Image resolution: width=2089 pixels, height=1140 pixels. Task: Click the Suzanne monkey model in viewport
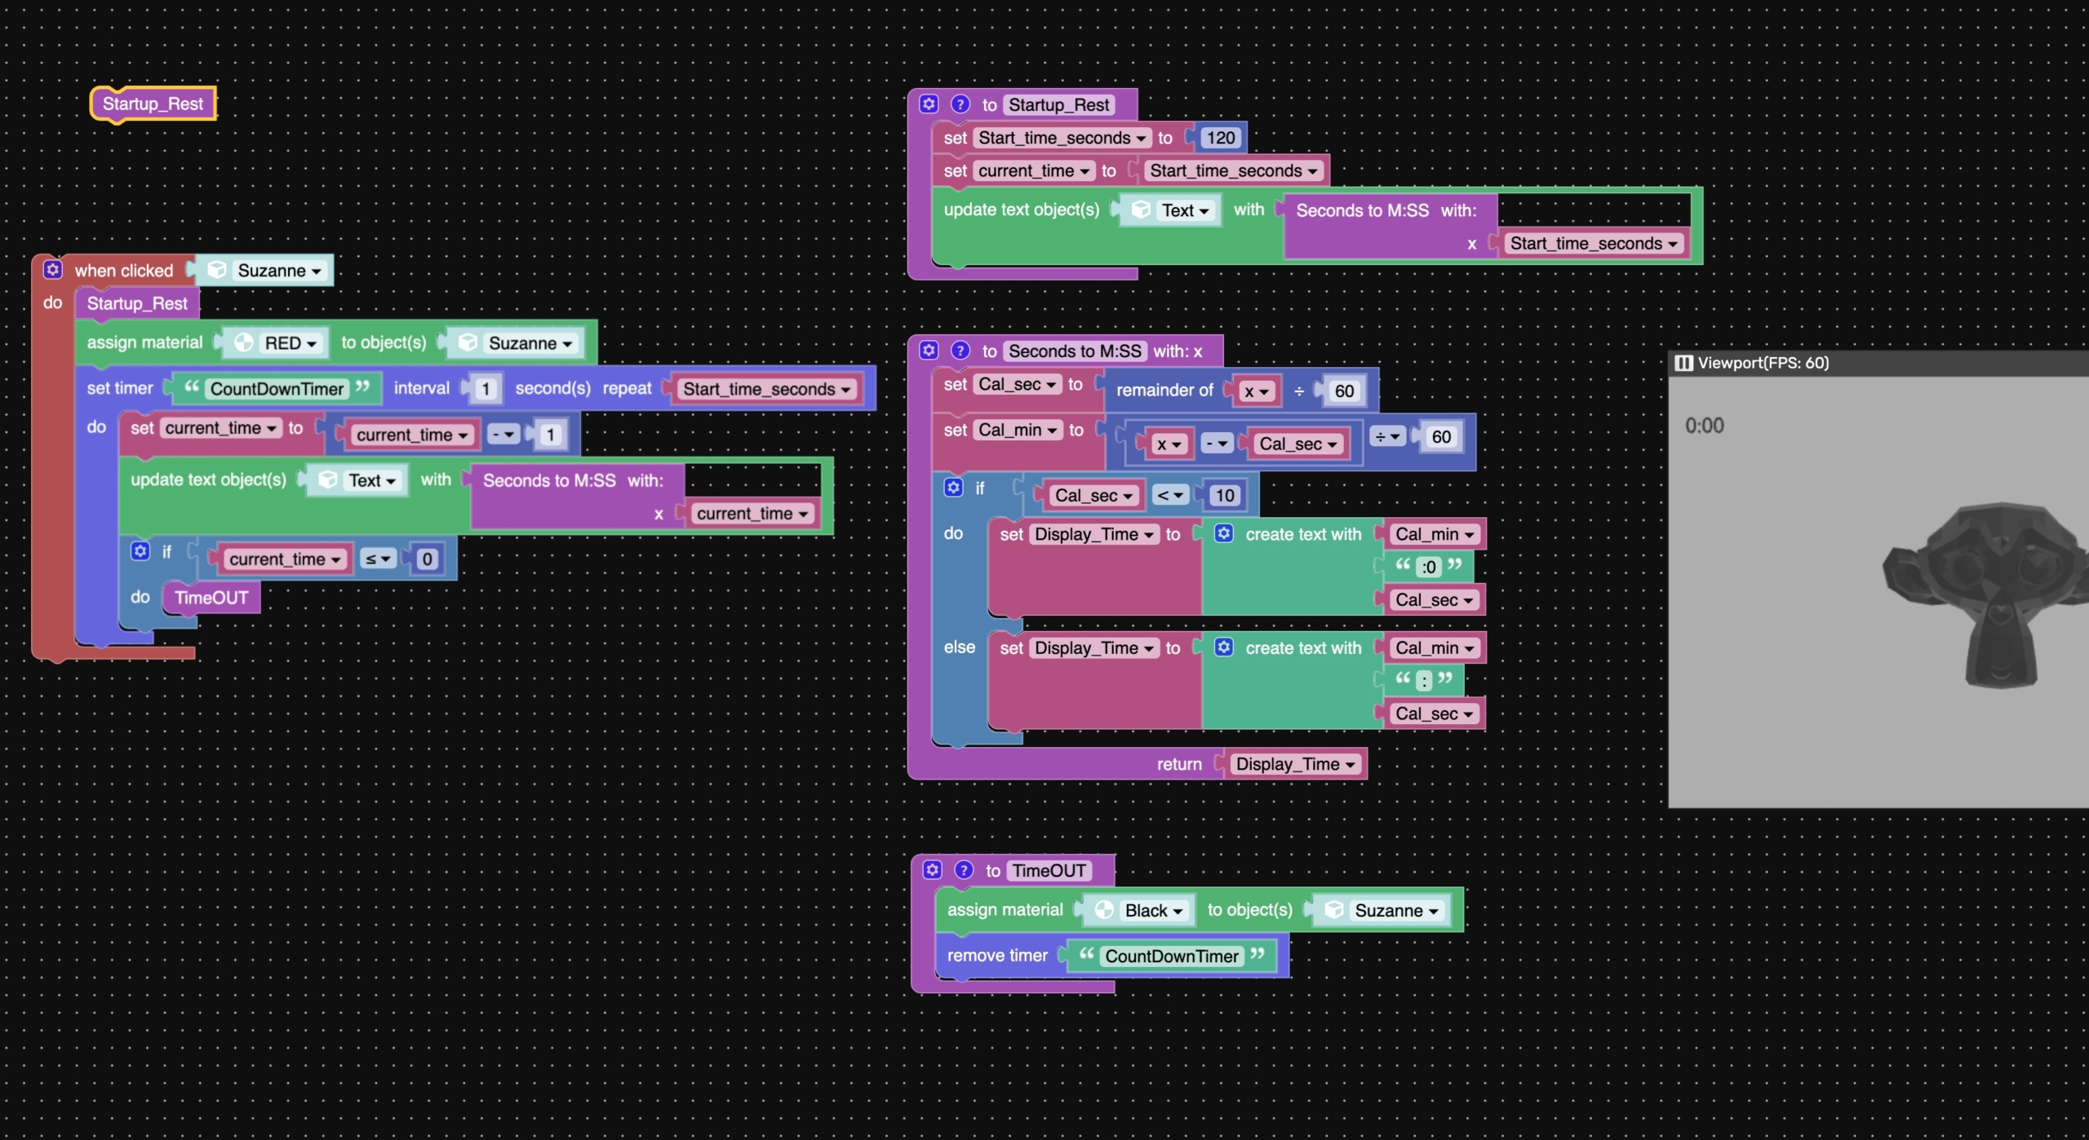click(x=1987, y=595)
